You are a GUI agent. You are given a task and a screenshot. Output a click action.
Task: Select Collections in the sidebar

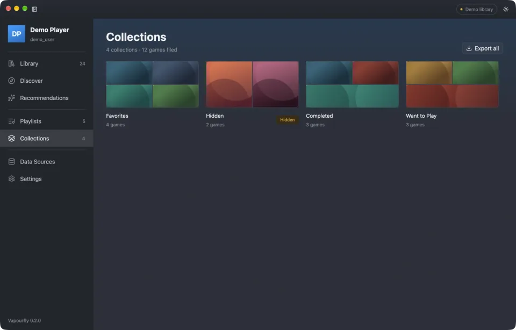46,138
